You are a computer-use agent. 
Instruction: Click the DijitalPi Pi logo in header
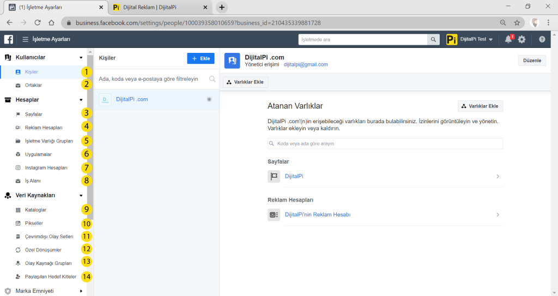(x=452, y=39)
